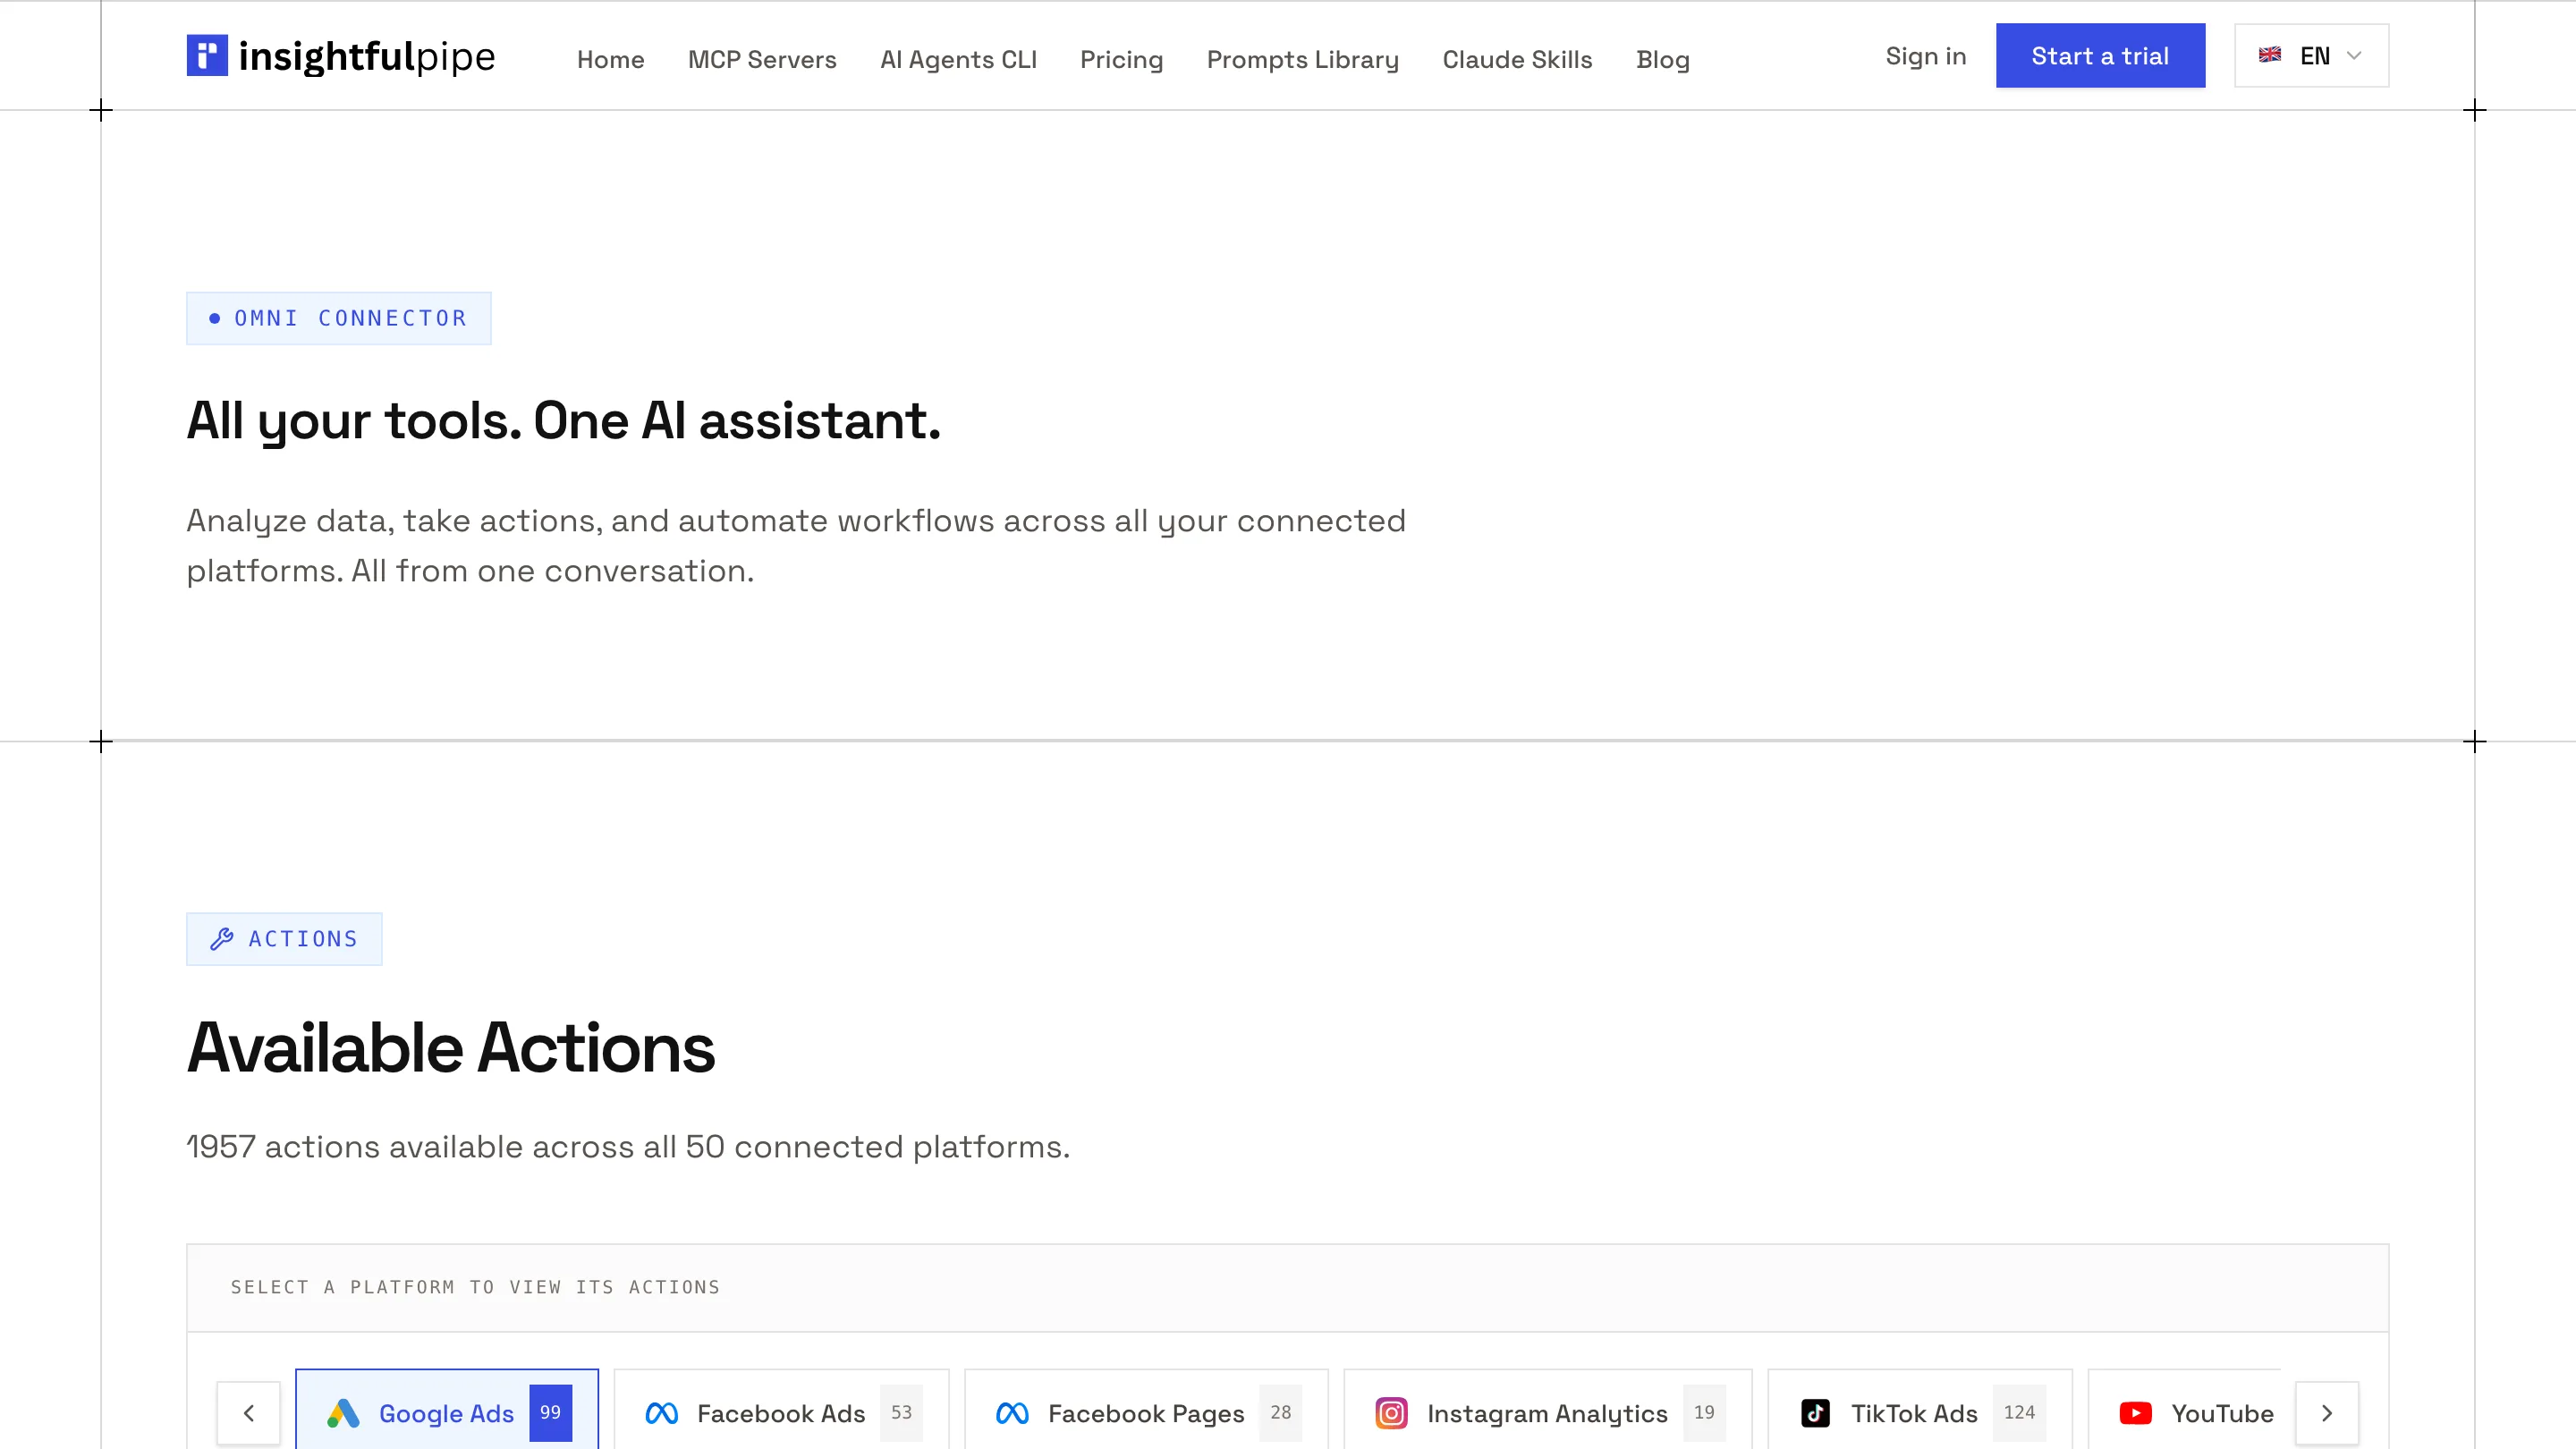Viewport: 2576px width, 1449px height.
Task: Click the TikTok logo icon
Action: click(1815, 1413)
